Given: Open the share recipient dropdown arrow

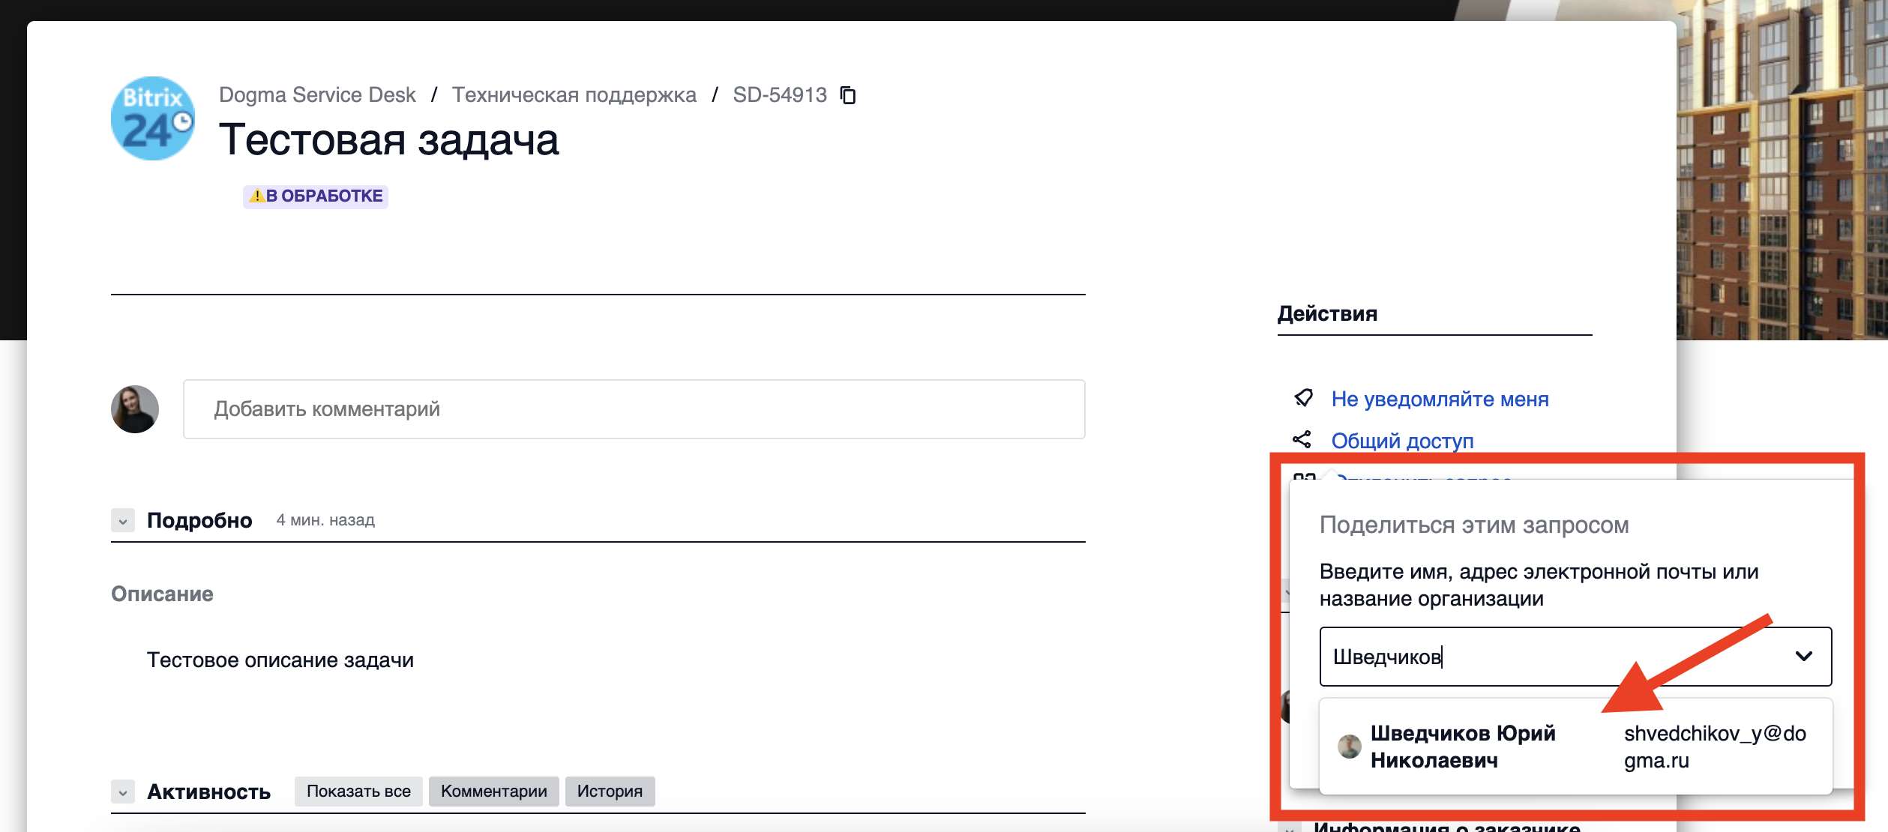Looking at the screenshot, I should coord(1803,657).
